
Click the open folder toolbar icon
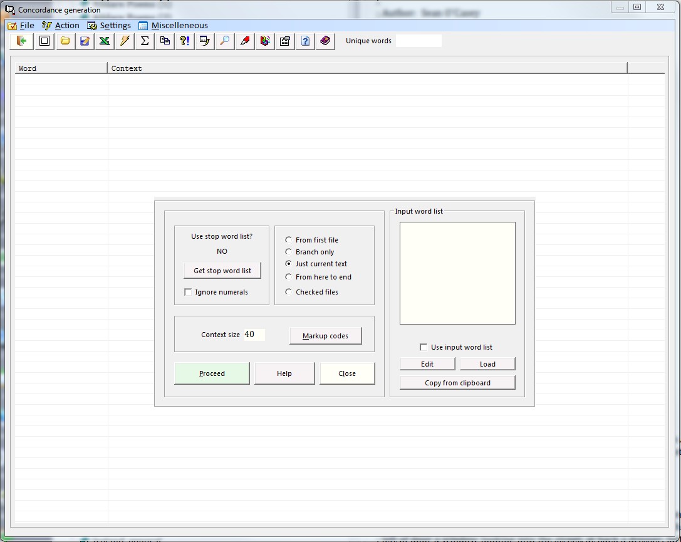[65, 41]
